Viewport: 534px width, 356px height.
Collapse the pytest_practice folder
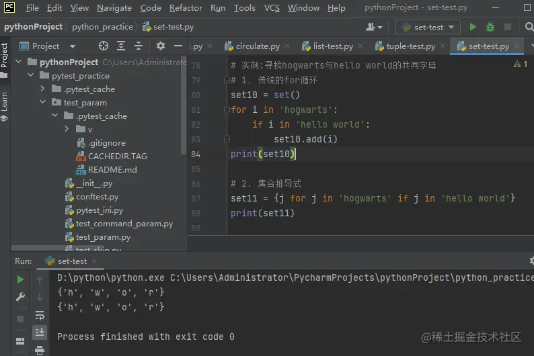pos(31,75)
